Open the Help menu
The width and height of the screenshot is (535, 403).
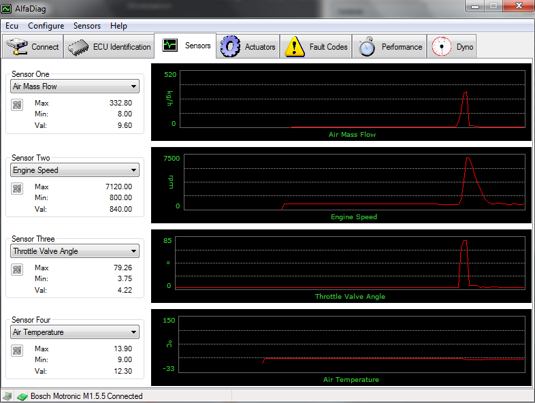point(118,26)
